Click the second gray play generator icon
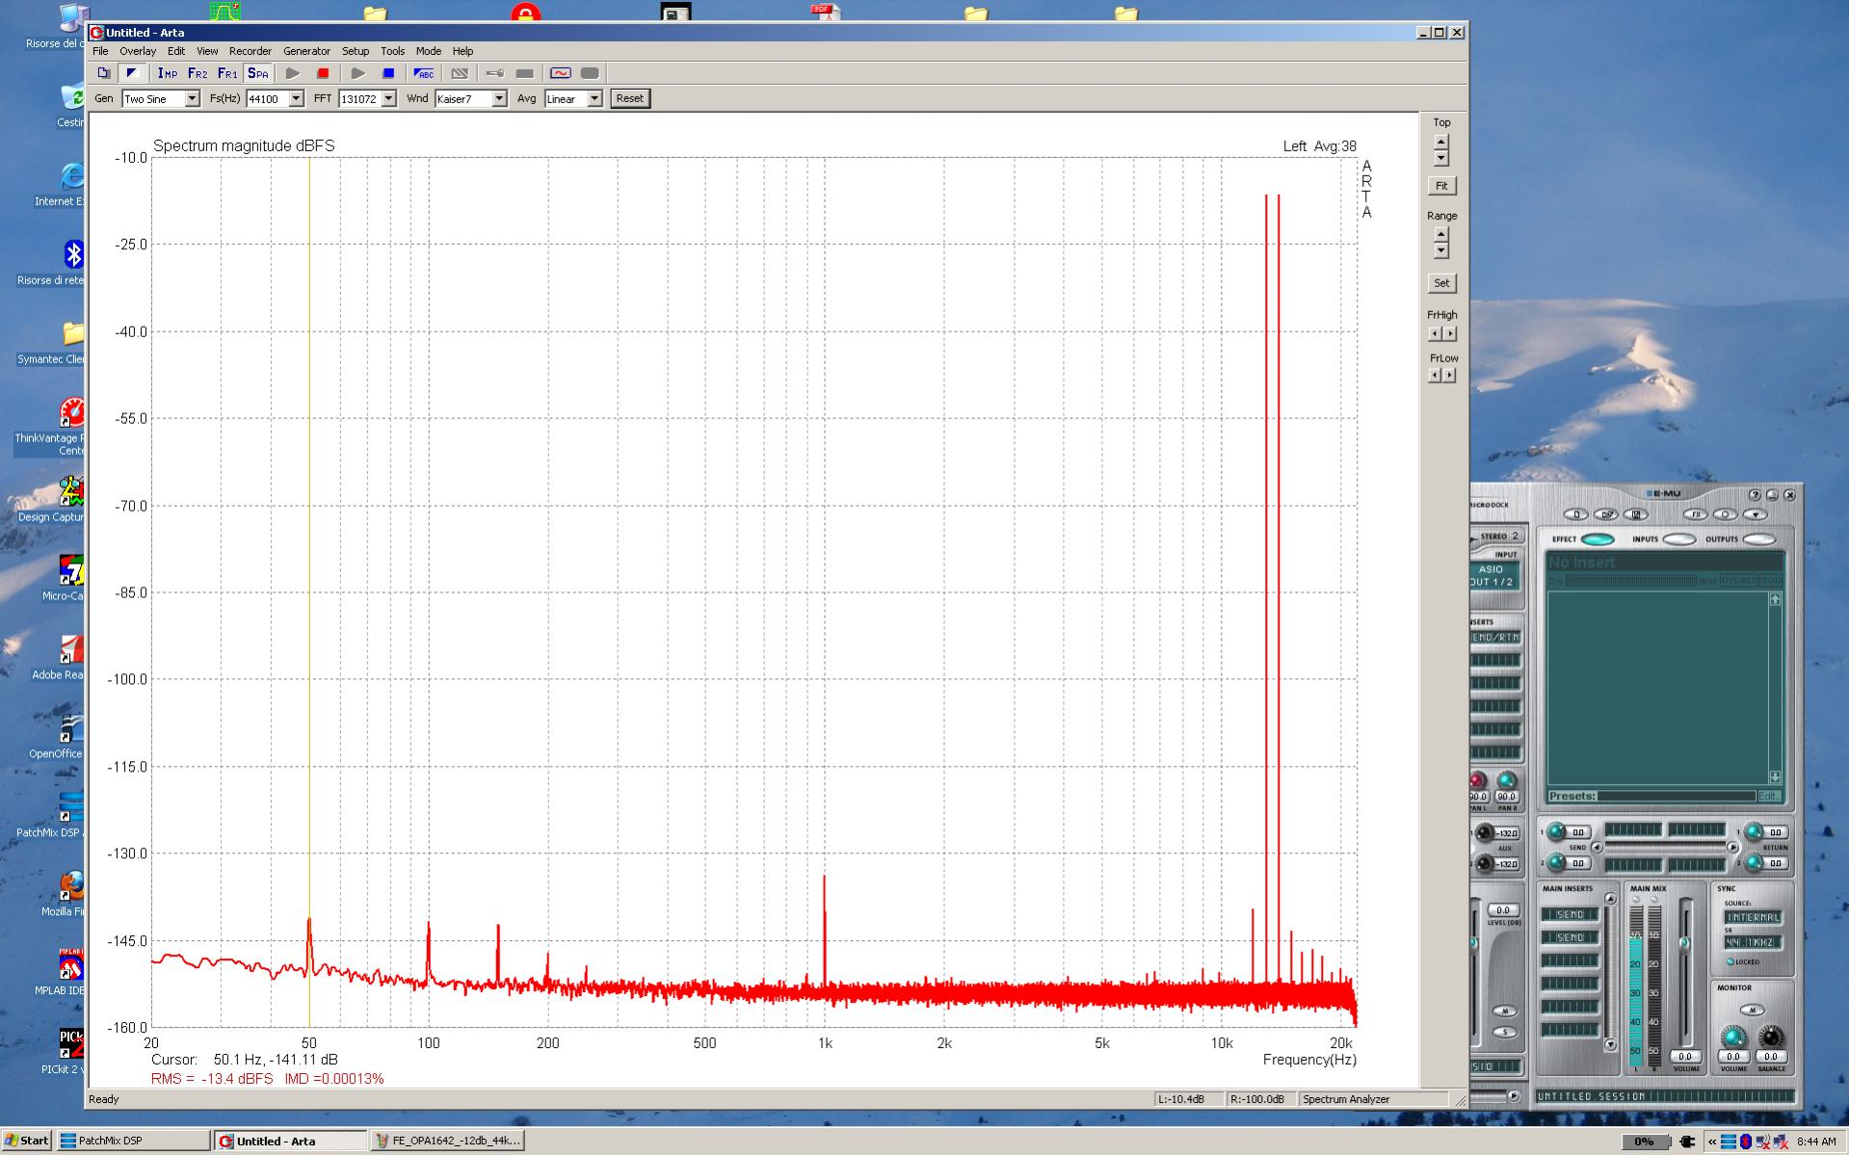Screen dimensions: 1849x1155 coord(358,73)
